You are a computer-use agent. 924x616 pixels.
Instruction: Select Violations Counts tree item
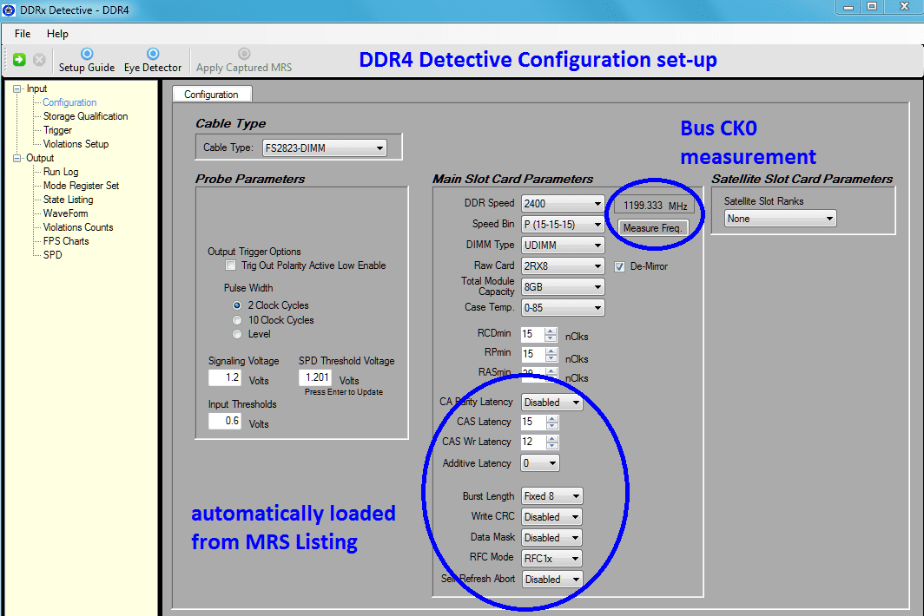click(x=78, y=227)
